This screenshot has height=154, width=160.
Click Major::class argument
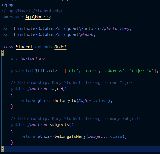(x=93, y=101)
